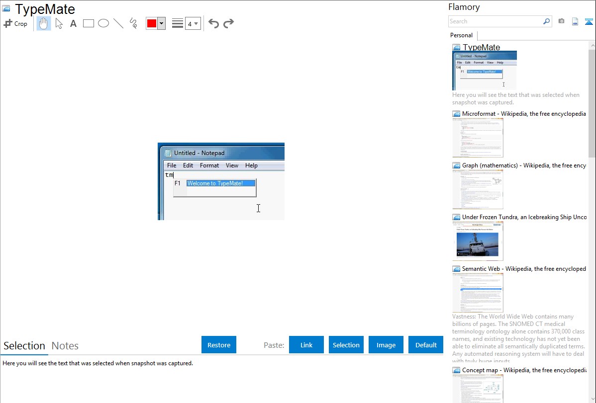Click the Concept map - Wikipedia title text
This screenshot has width=596, height=403.
524,370
